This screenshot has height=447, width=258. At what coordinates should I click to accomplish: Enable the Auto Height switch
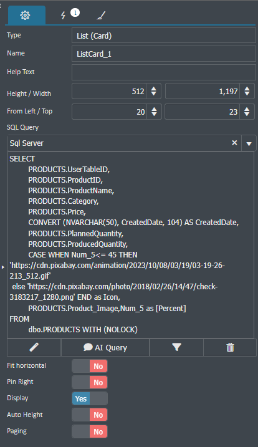point(90,415)
